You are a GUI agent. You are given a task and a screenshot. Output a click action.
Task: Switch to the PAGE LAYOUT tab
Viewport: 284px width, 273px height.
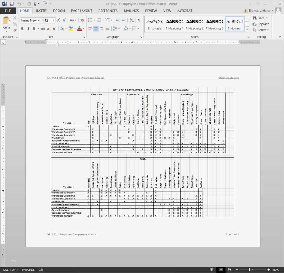pos(81,11)
